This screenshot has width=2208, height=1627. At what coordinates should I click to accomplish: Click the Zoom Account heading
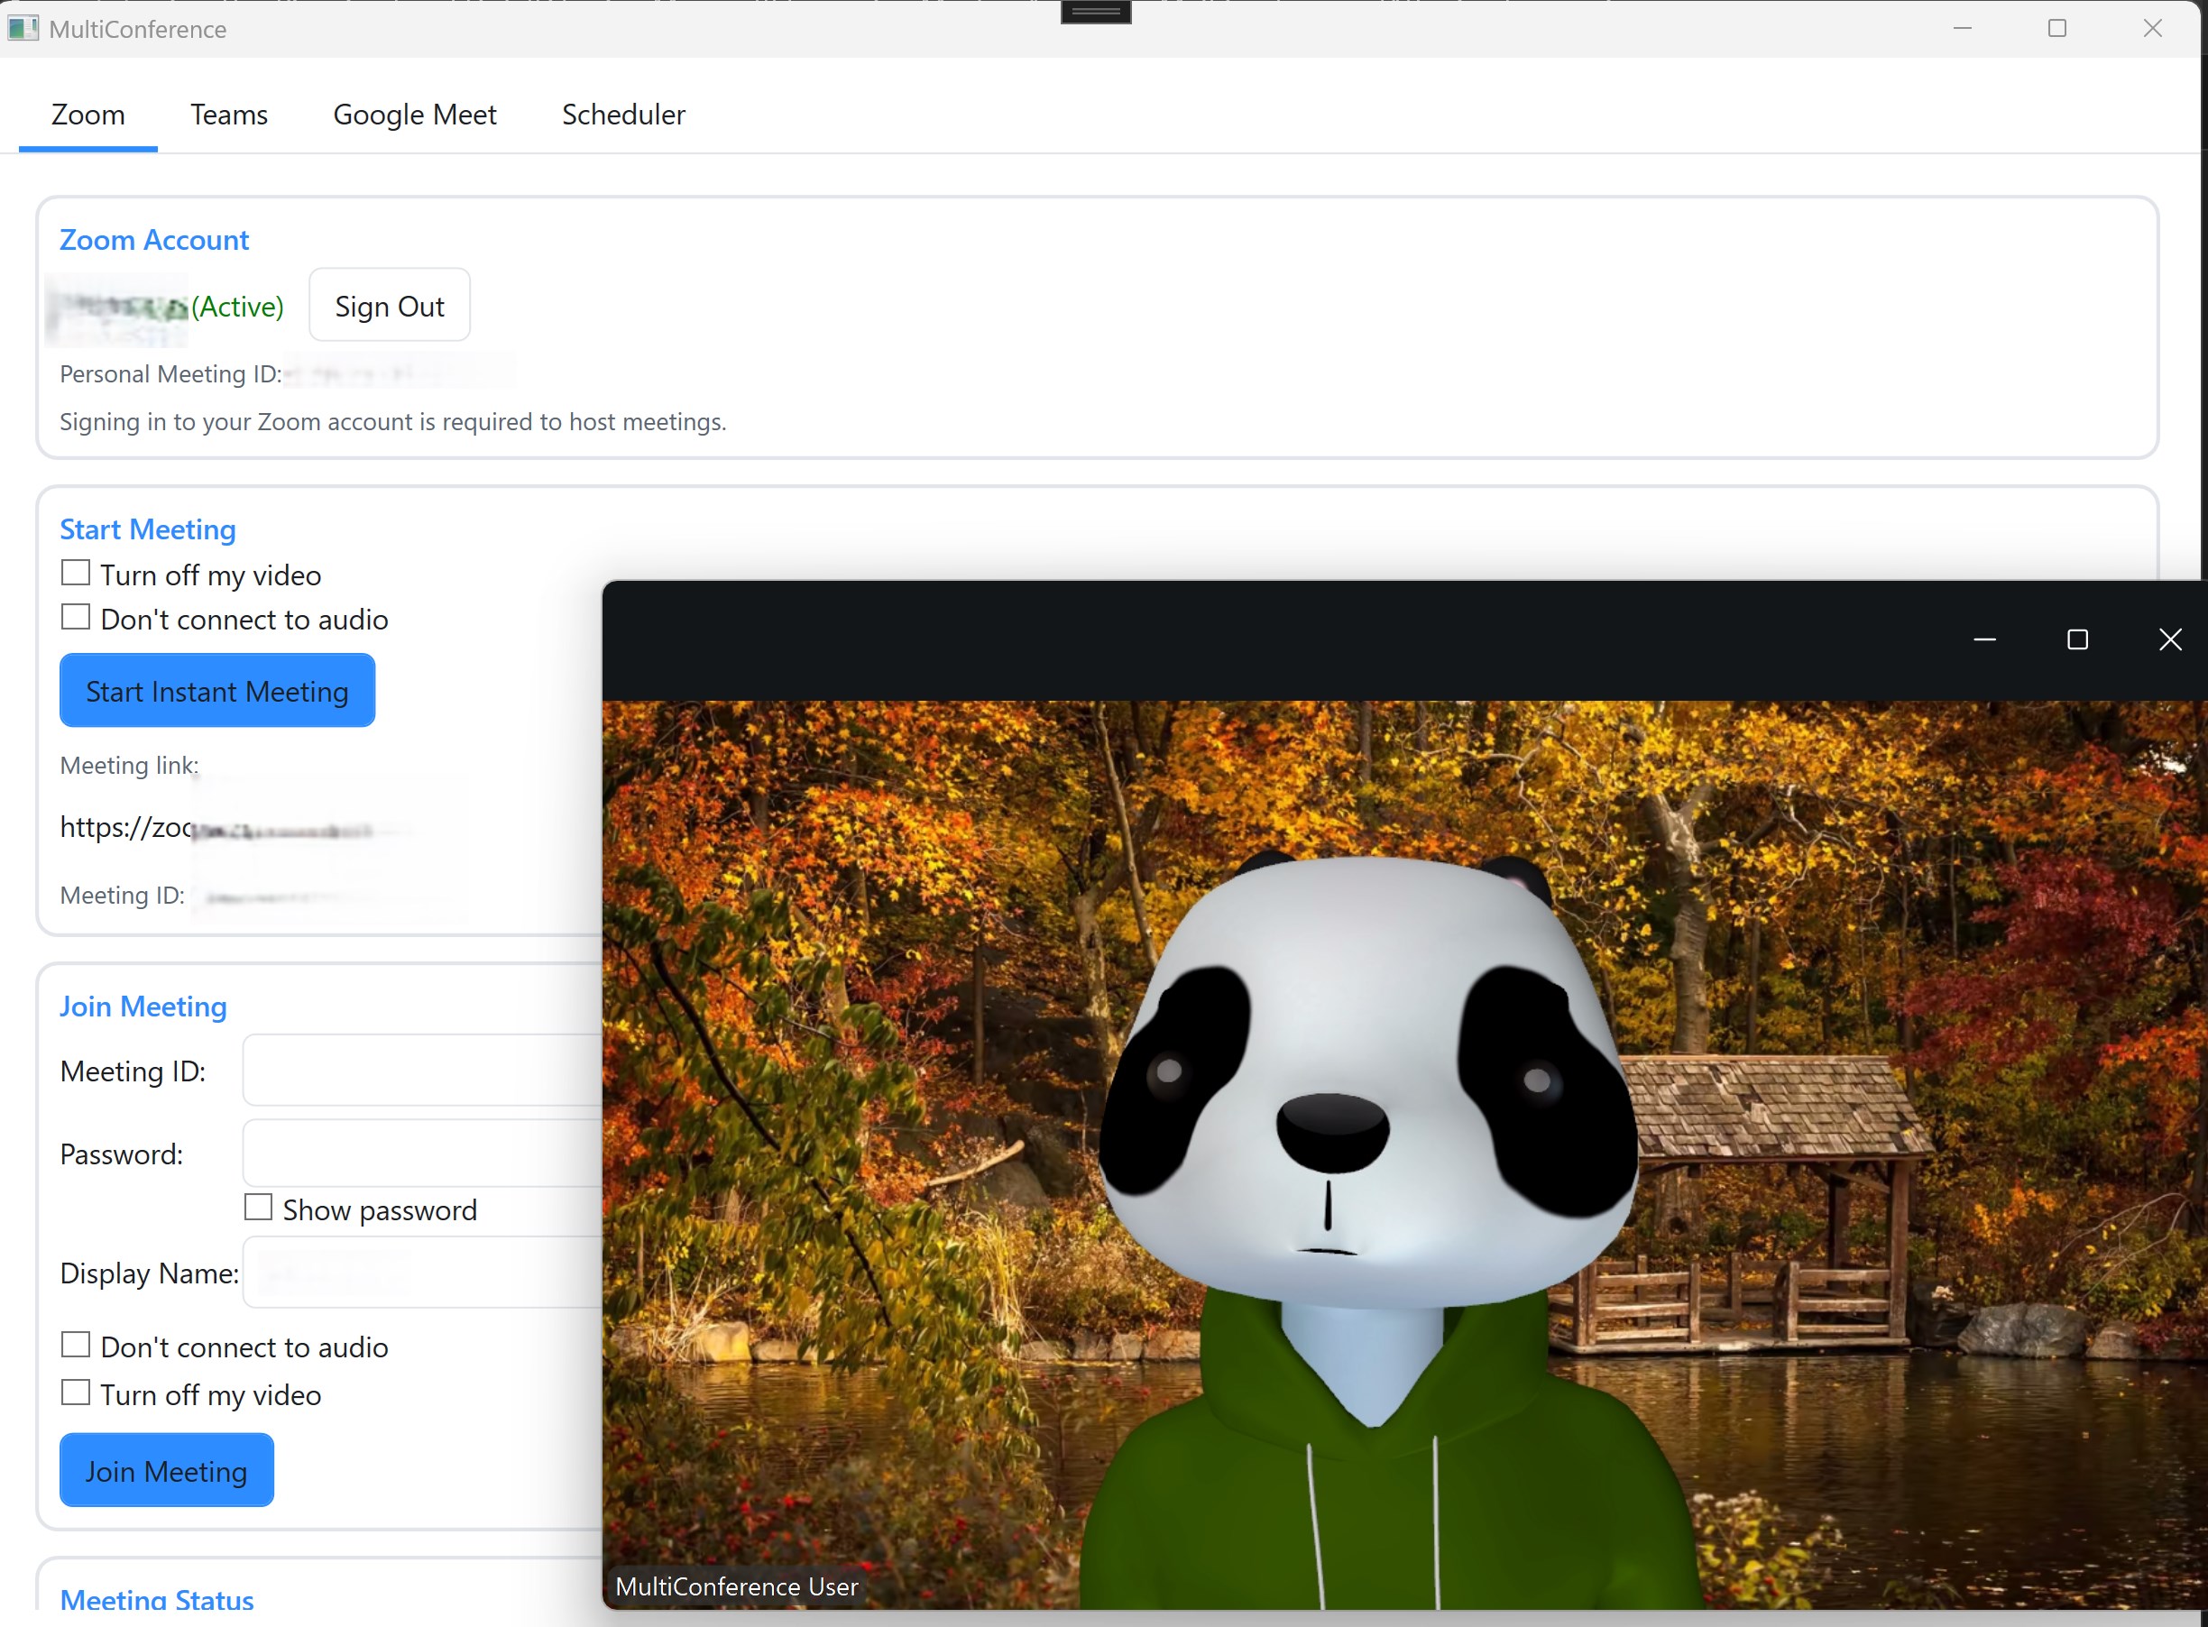[x=153, y=239]
